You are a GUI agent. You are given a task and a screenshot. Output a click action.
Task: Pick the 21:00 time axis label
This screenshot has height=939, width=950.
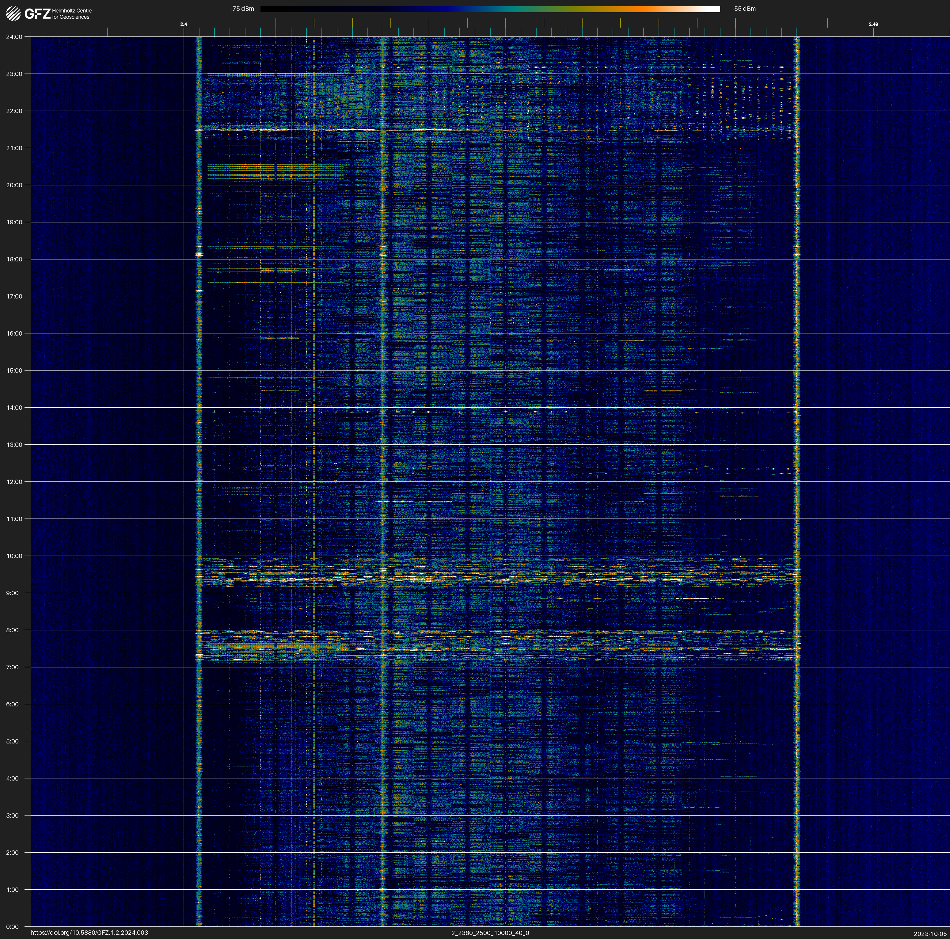pos(14,148)
